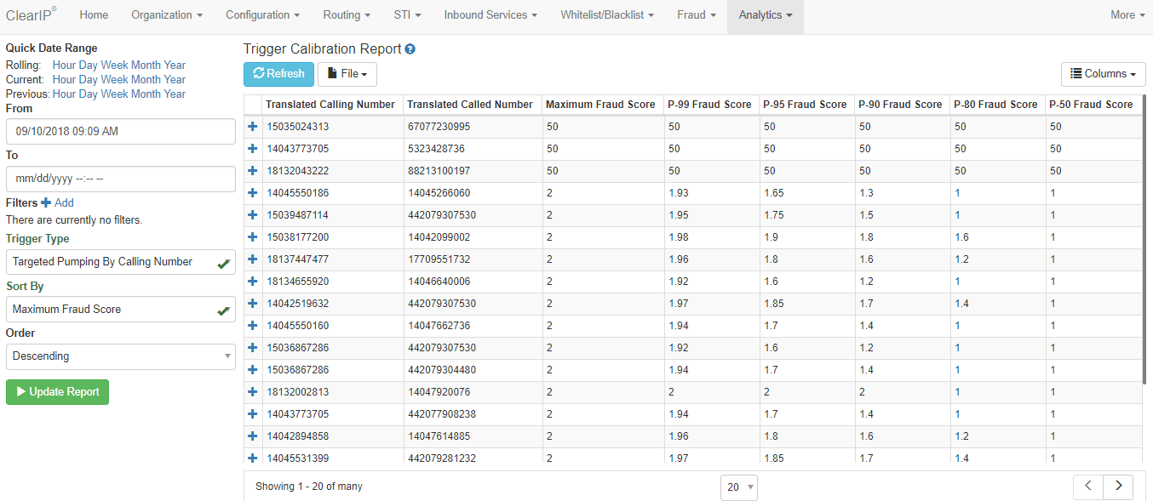Expand row for calling number 14045550160

click(252, 326)
